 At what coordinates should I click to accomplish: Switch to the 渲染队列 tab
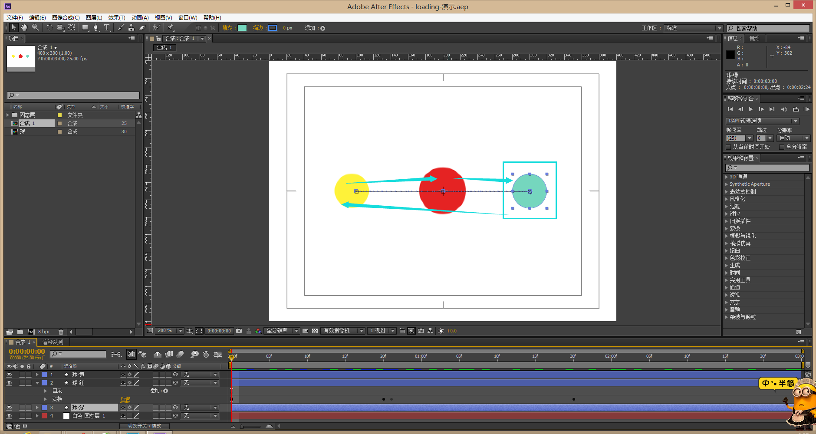pyautogui.click(x=53, y=342)
